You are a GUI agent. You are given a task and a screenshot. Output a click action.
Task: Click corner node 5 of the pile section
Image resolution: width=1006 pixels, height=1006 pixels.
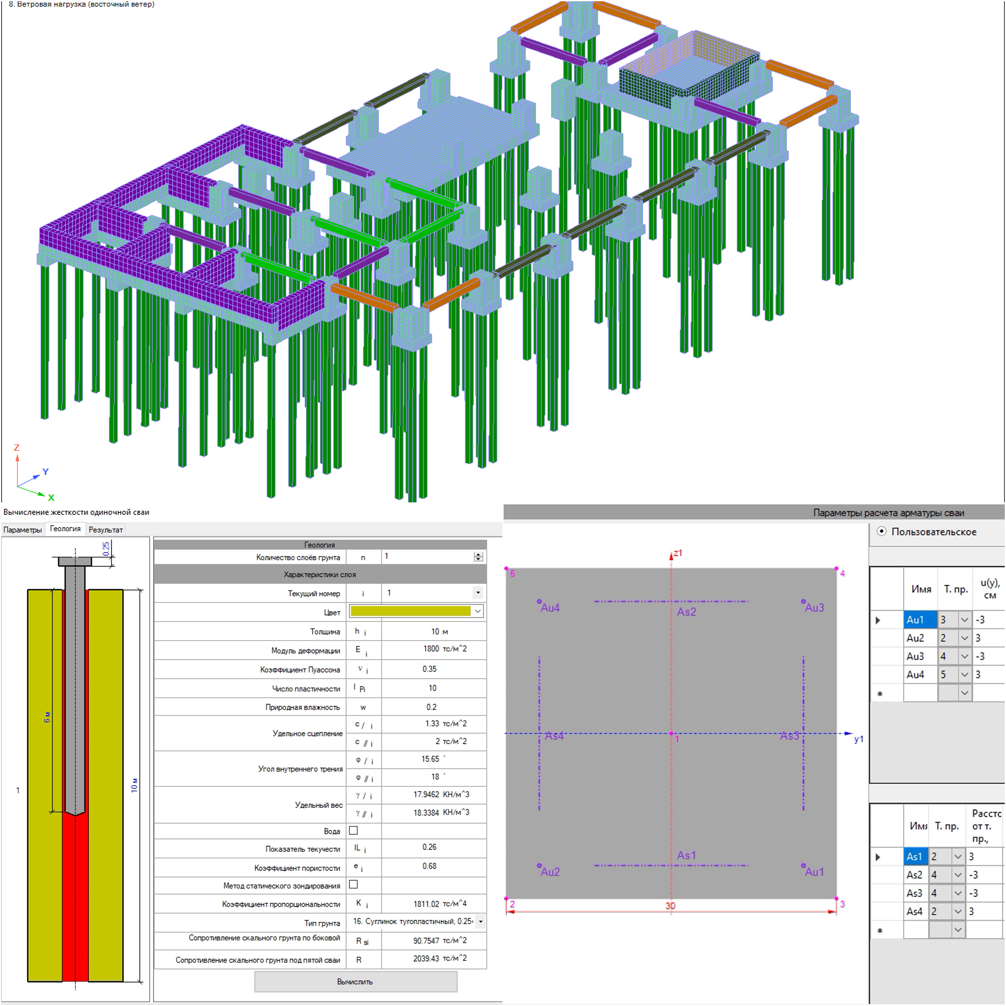tap(507, 569)
